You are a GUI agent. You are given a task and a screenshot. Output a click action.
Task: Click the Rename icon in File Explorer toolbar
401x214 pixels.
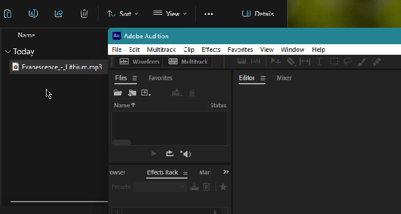coord(33,14)
